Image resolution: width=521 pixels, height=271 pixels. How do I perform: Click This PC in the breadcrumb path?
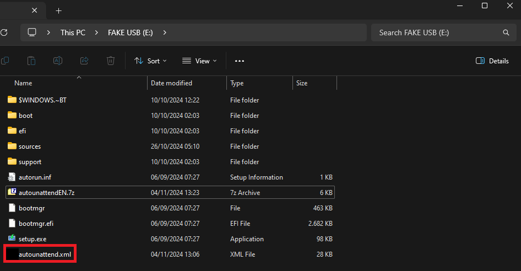[x=73, y=32]
